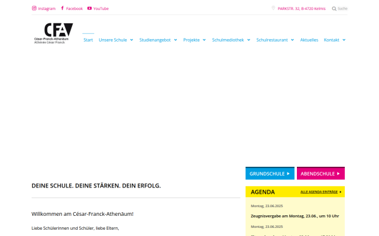Open the Instagram icon in top bar
The image size is (379, 236).
tap(34, 8)
